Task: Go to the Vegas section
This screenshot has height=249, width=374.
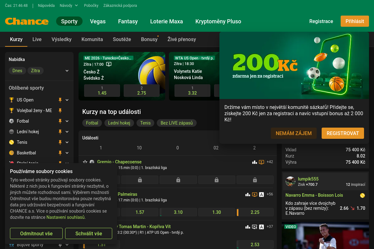Action: [x=98, y=21]
